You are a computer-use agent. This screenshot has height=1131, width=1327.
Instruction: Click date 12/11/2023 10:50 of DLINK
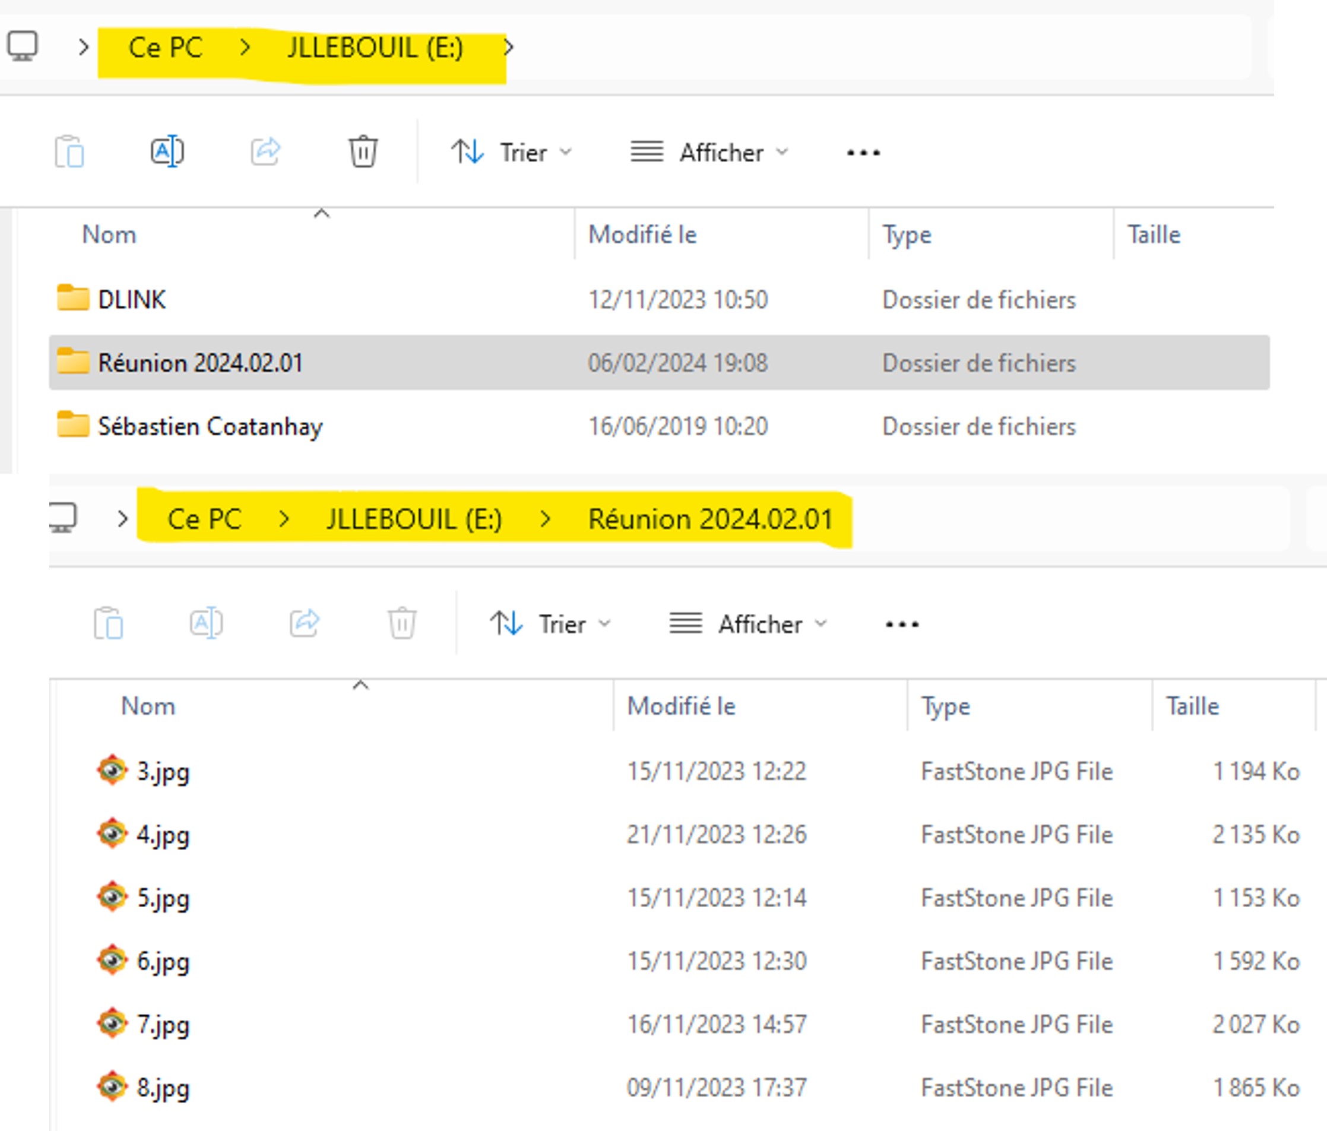pos(678,300)
